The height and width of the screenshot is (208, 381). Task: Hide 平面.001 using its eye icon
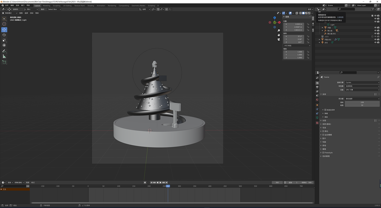pyautogui.click(x=375, y=39)
